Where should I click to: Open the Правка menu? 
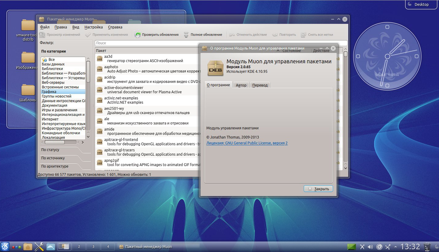point(61,27)
